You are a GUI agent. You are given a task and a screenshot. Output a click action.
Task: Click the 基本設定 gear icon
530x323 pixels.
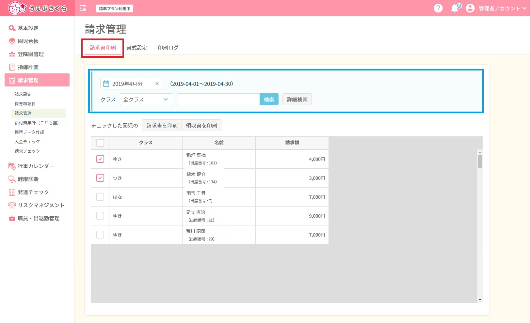tap(12, 28)
